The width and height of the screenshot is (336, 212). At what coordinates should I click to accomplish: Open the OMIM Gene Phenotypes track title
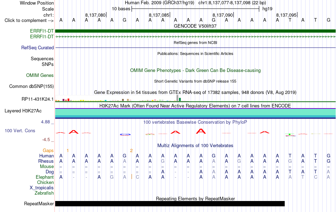click(x=195, y=71)
